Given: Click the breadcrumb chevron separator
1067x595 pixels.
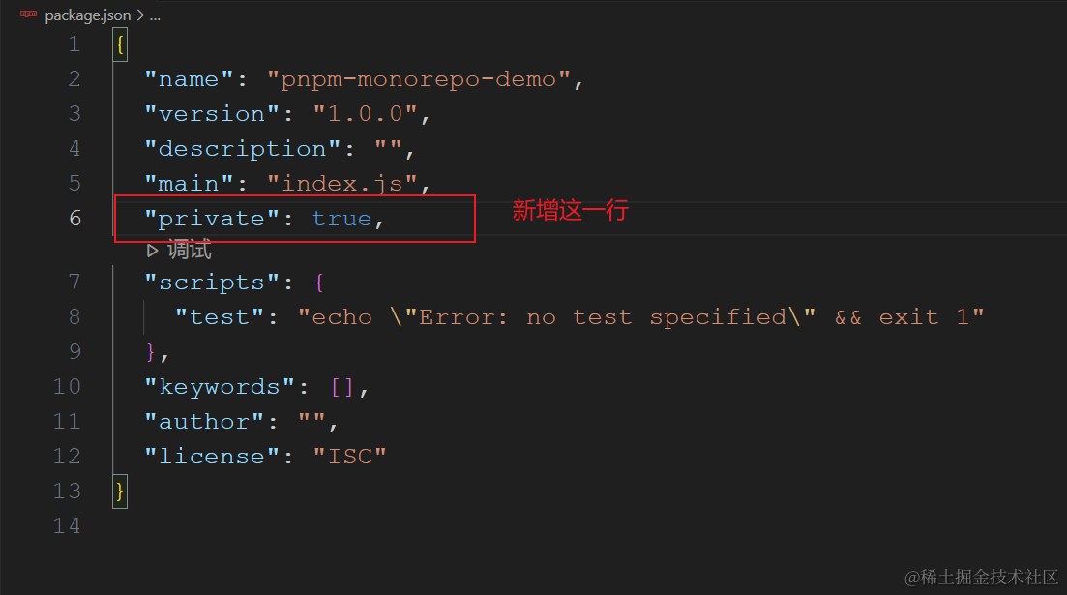Looking at the screenshot, I should click(x=140, y=15).
